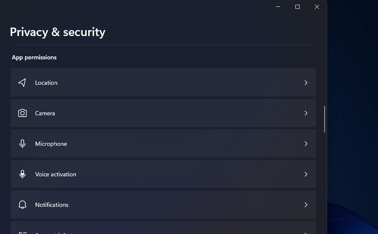Open Notifications permissions via chevron arrow
The height and width of the screenshot is (234, 378).
(306, 205)
